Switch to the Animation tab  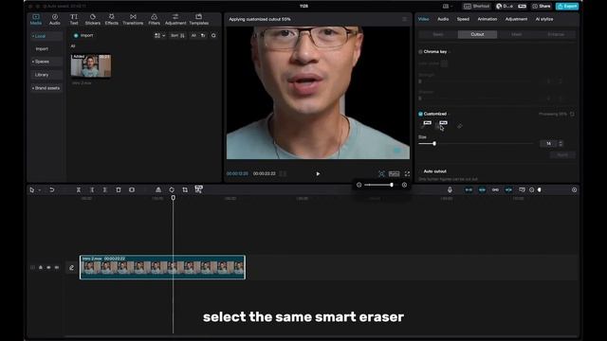(487, 19)
